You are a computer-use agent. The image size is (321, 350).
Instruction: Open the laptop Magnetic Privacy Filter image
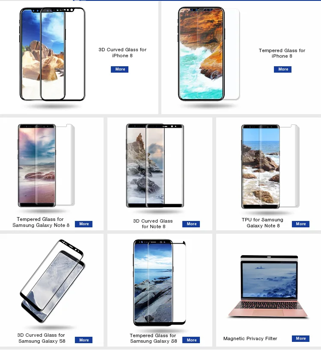(269, 287)
